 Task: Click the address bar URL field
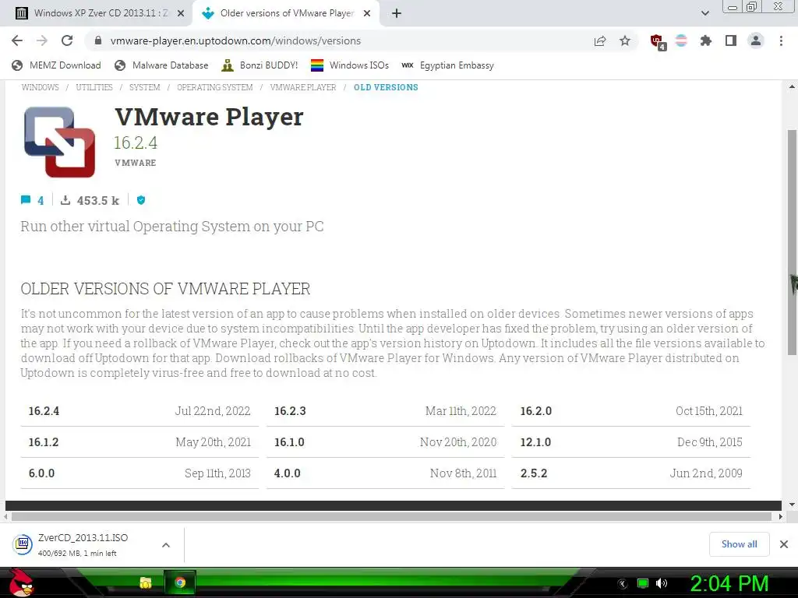[336, 40]
